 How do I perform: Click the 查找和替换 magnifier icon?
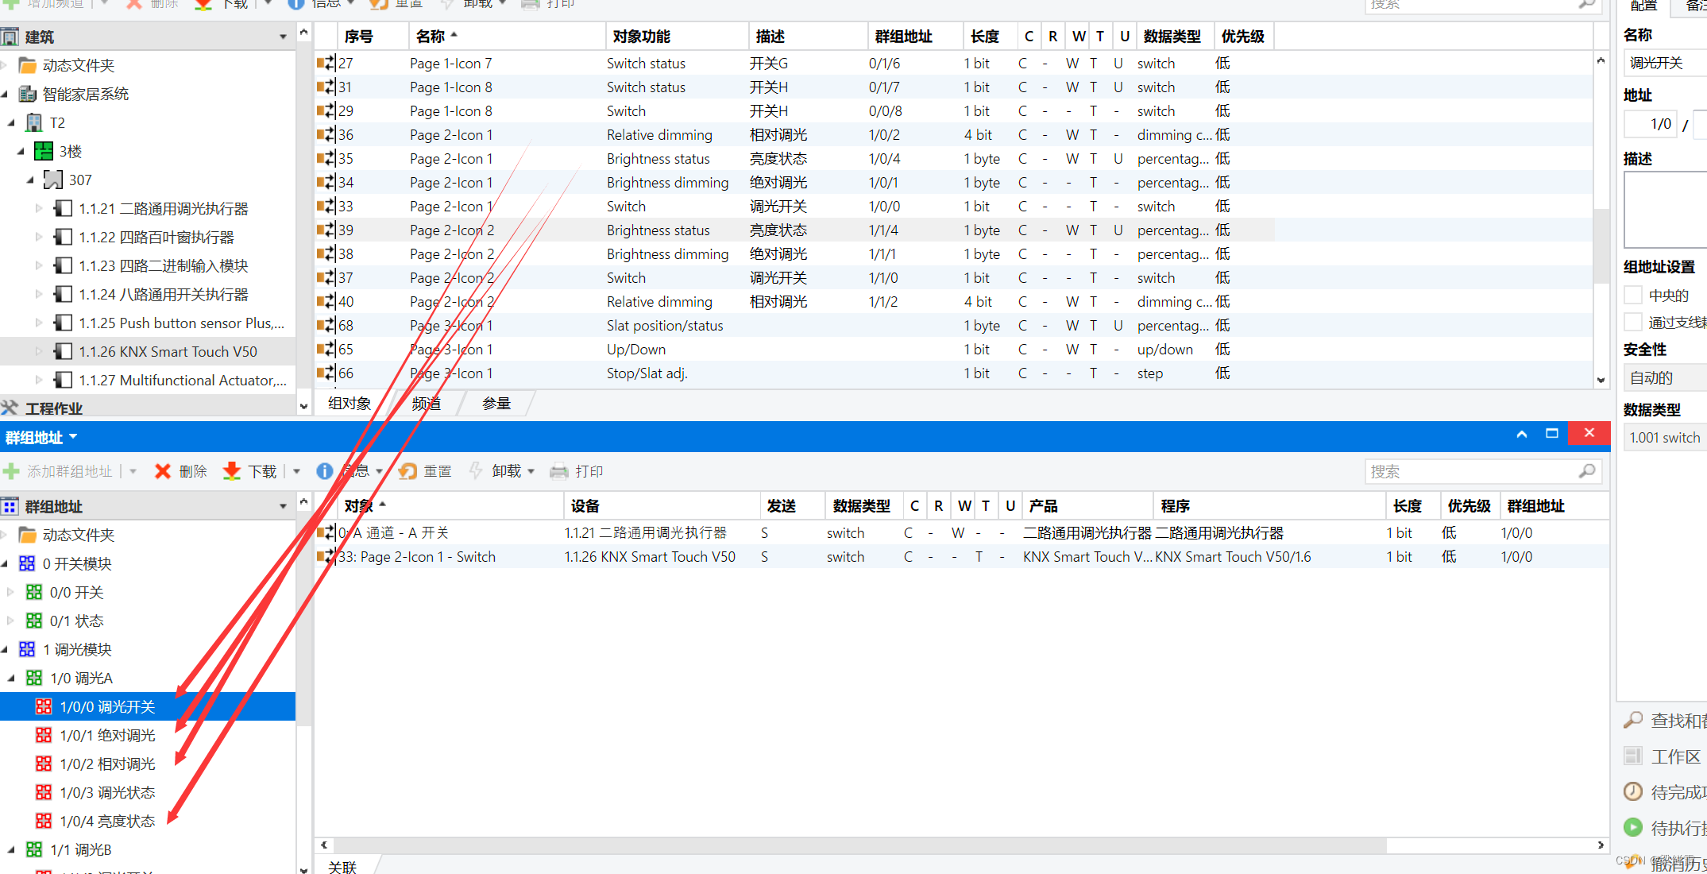(x=1633, y=721)
